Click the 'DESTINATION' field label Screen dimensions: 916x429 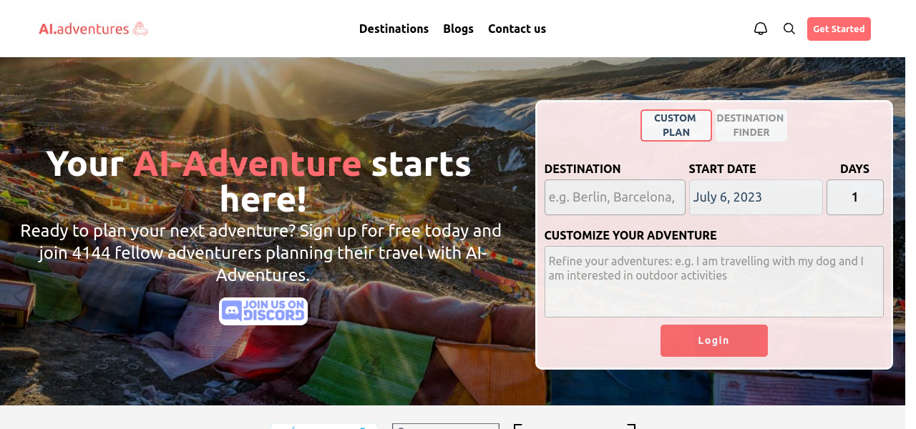tap(583, 169)
